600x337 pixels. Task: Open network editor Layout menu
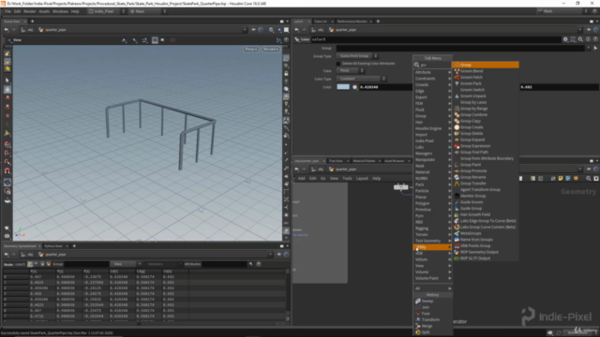[x=362, y=179]
